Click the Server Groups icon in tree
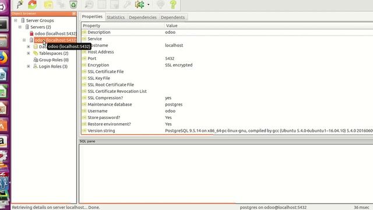This screenshot has height=210, width=373. click(x=23, y=20)
